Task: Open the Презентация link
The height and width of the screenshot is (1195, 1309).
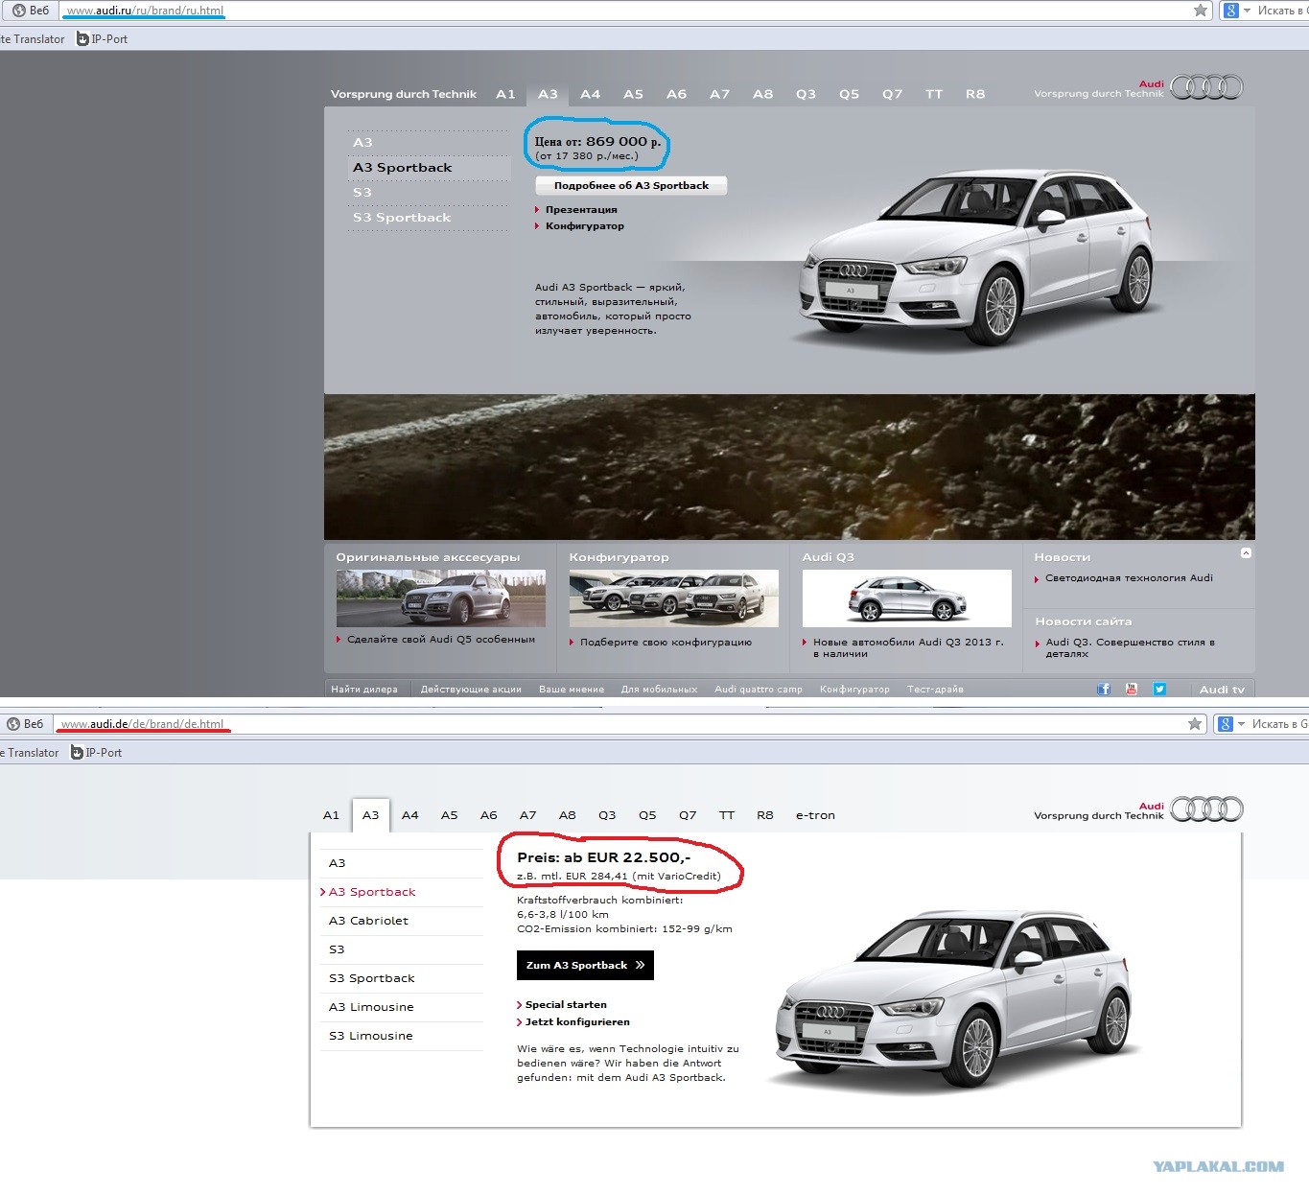Action: click(581, 210)
